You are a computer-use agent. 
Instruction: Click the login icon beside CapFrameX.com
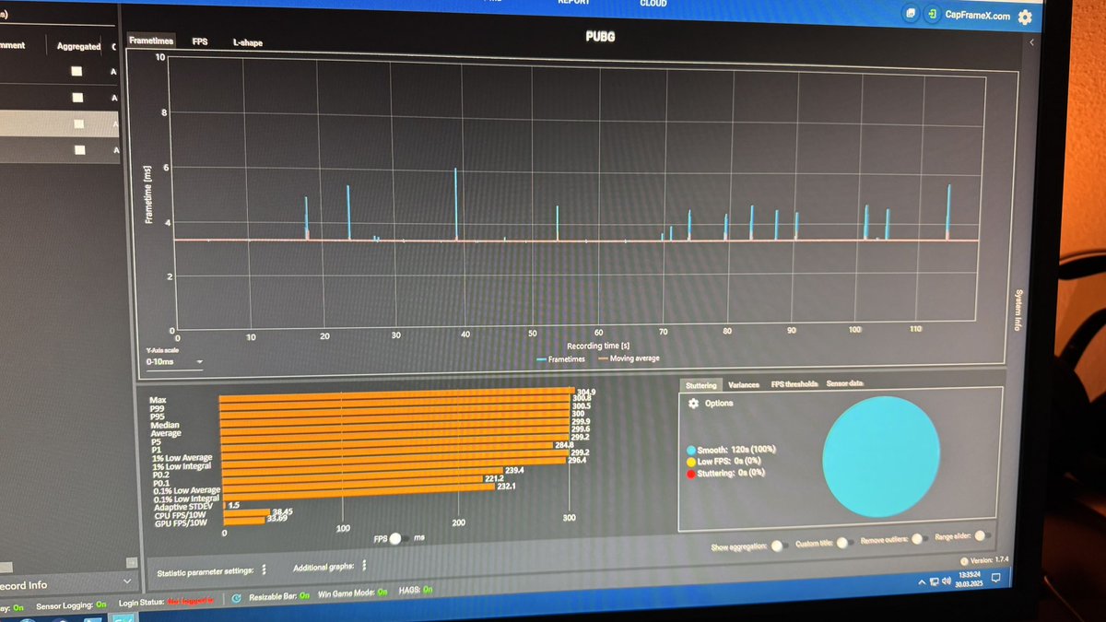[933, 14]
